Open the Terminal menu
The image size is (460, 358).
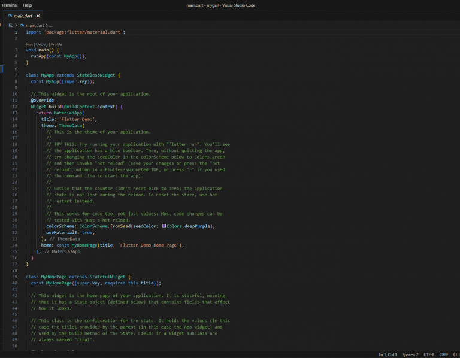9,5
